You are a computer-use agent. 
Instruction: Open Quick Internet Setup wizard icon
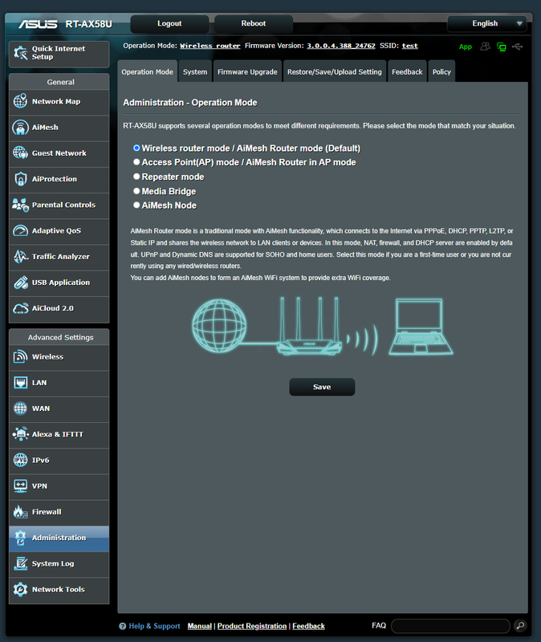point(21,53)
